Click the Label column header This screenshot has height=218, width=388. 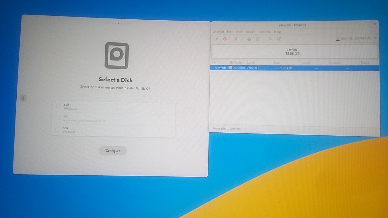(x=251, y=63)
